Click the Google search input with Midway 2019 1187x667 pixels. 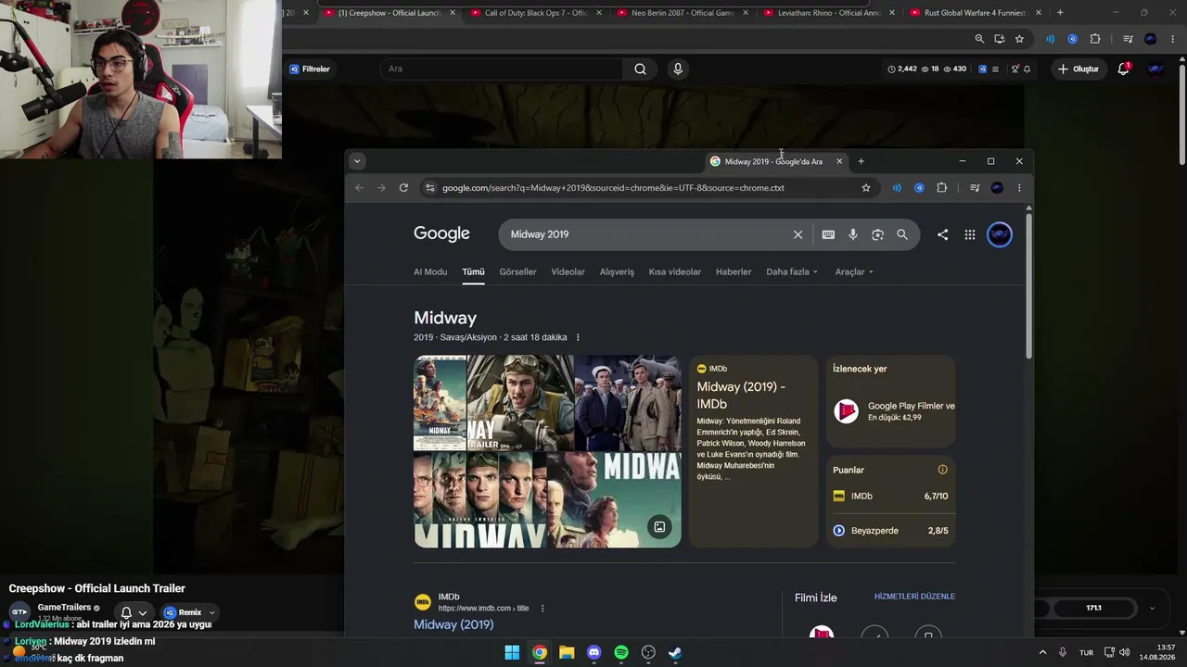pos(649,234)
